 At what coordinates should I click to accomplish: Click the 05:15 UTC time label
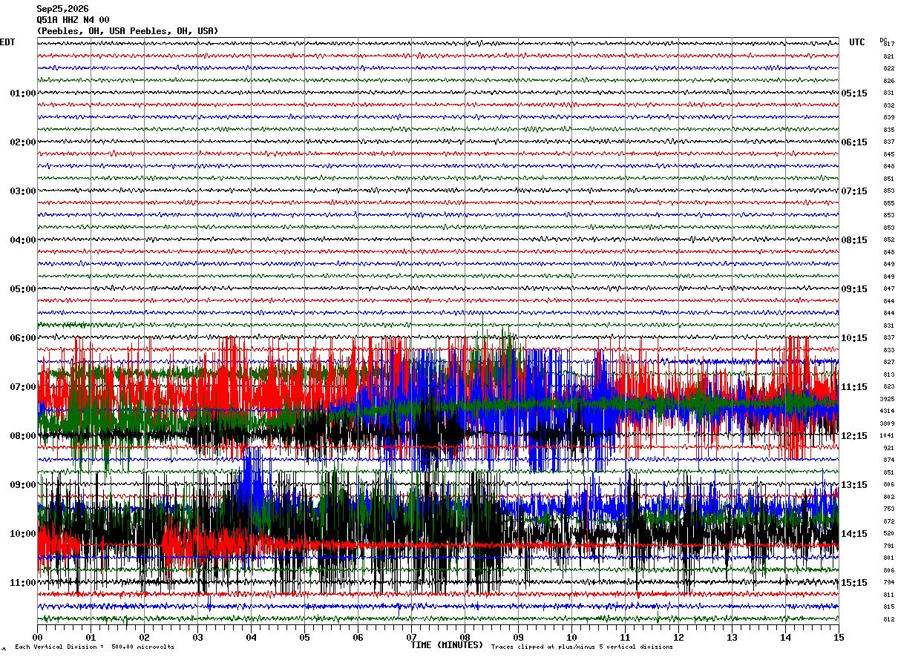click(x=853, y=93)
